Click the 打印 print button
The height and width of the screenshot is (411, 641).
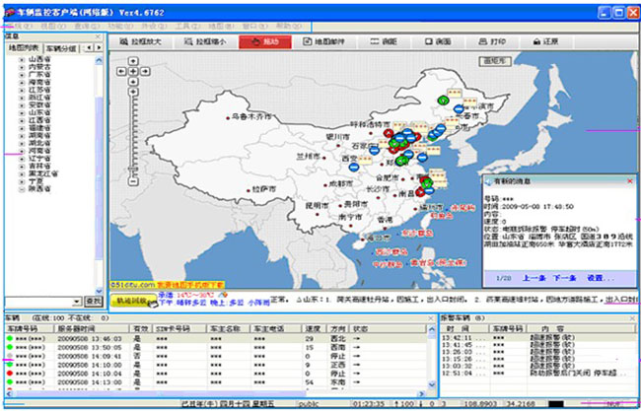click(x=496, y=42)
